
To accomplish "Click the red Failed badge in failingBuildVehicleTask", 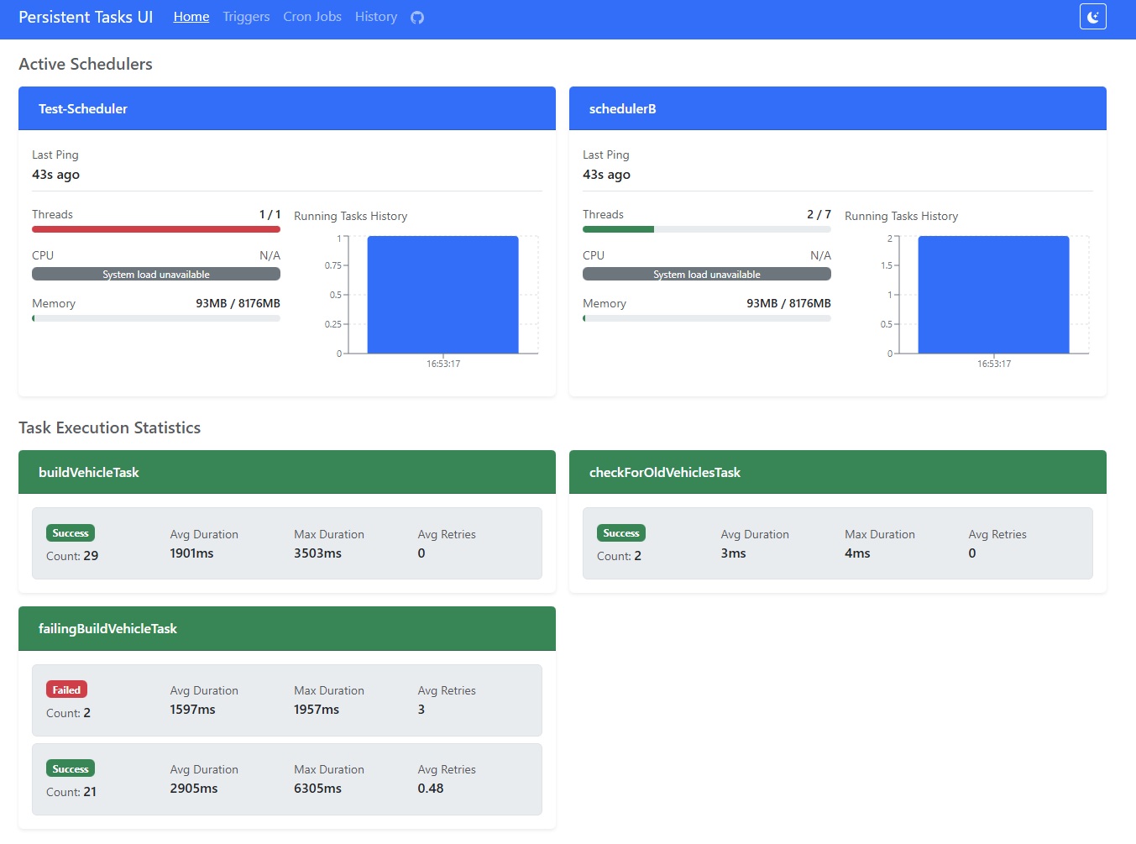I will [x=66, y=690].
